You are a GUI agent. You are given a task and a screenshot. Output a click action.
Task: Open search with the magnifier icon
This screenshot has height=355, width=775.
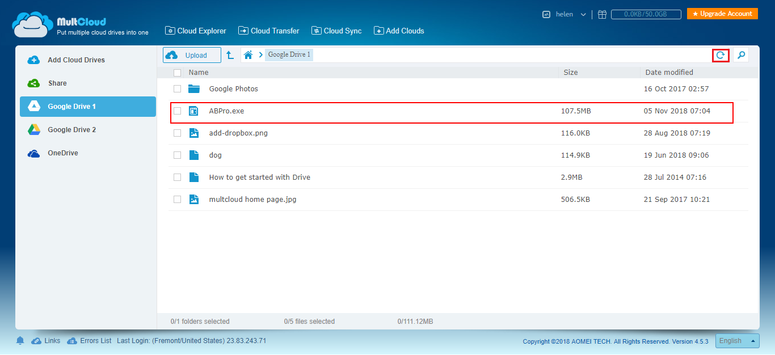coord(741,55)
